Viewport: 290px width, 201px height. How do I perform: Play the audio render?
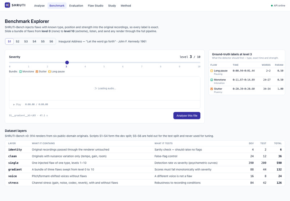tap(17, 104)
